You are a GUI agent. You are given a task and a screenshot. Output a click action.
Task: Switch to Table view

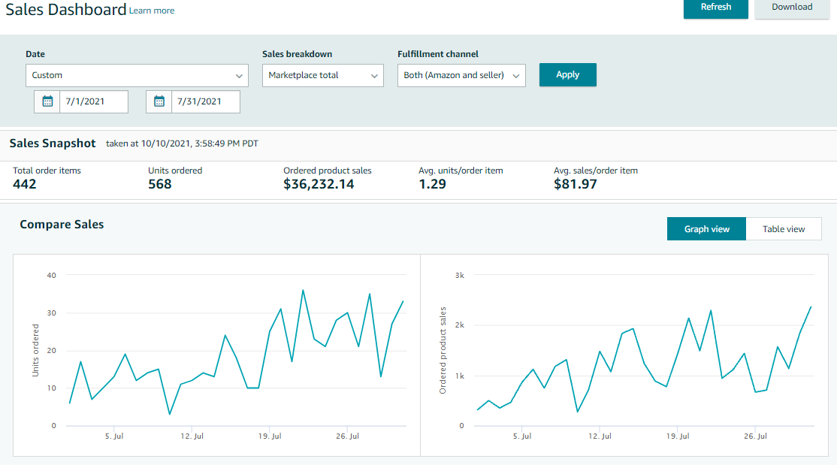point(783,229)
